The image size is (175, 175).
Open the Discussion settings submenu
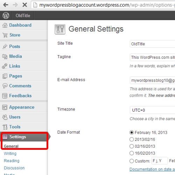(14, 168)
